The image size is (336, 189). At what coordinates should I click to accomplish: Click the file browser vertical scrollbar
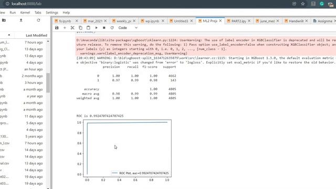click(48, 82)
